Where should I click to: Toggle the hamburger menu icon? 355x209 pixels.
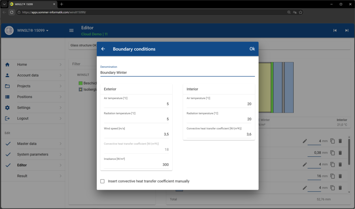(x=71, y=30)
